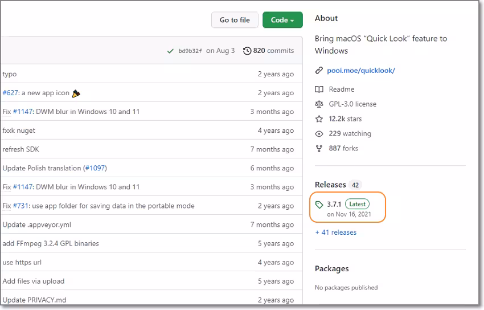
Task: Open the #1097 Polish translation pull request
Action: tap(95, 168)
